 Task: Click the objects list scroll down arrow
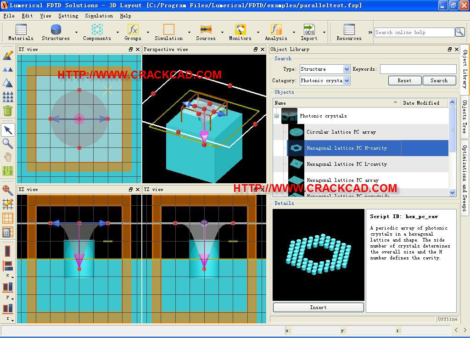click(x=452, y=192)
